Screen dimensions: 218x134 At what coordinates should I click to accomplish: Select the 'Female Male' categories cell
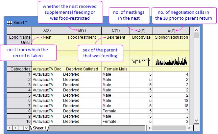(115, 69)
